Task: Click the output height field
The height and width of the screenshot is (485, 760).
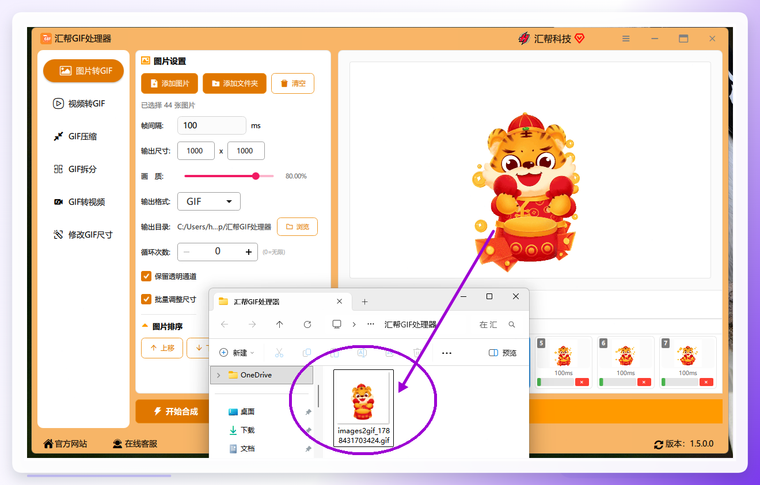Action: pos(246,151)
